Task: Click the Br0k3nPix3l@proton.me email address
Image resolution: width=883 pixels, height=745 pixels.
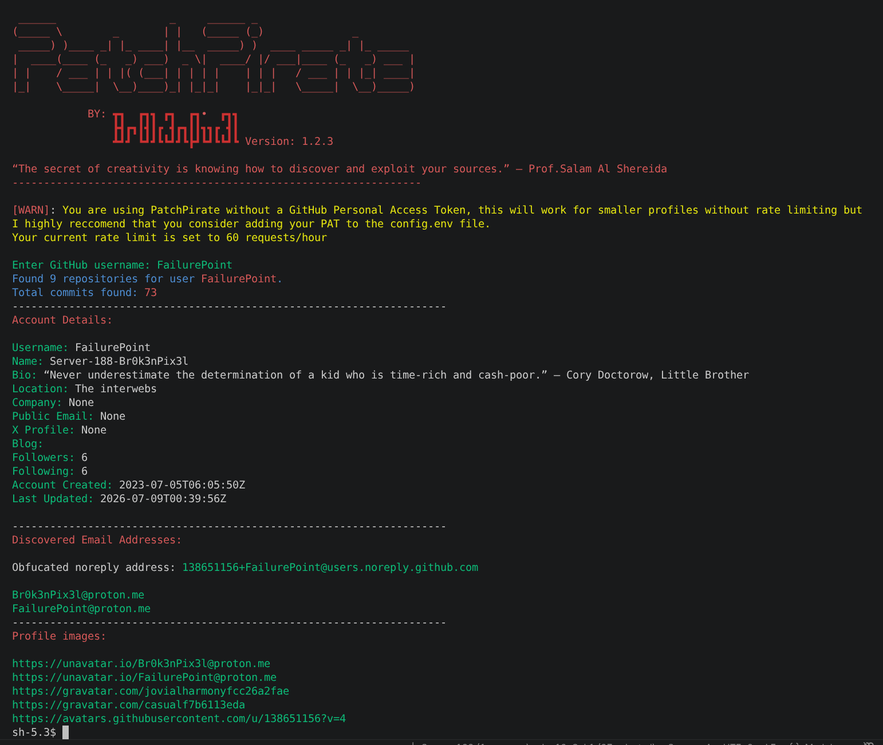Action: (78, 595)
